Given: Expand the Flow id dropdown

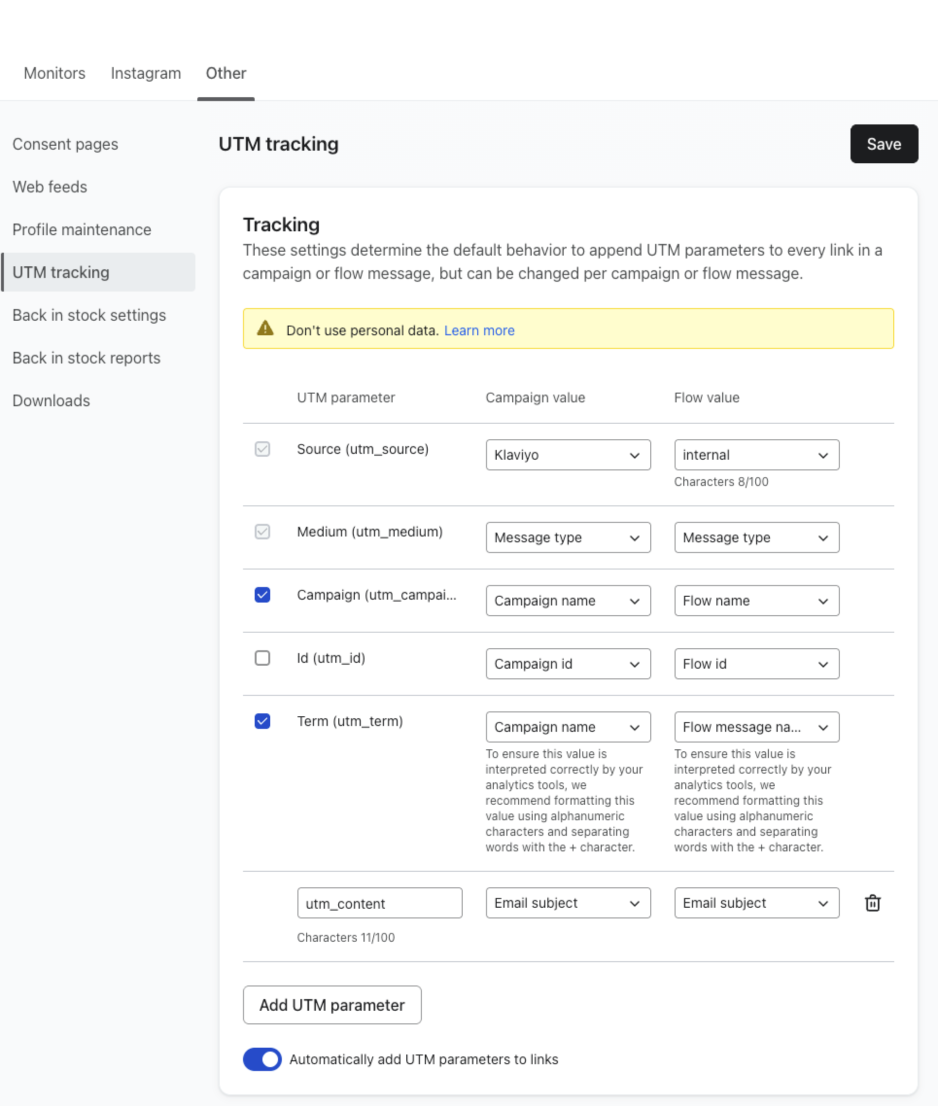Looking at the screenshot, I should pyautogui.click(x=756, y=664).
